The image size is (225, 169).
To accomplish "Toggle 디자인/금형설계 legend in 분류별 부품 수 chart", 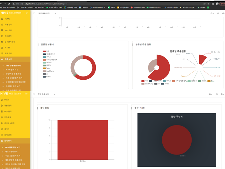I will [50, 60].
